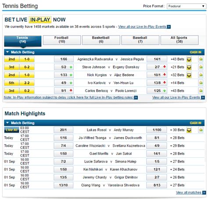Open the live video icon for the Radwanska v Pegula match
Image resolution: width=208 pixels, height=199 pixels.
[189, 59]
